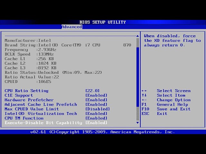Select the Advanced tab

click(72, 27)
